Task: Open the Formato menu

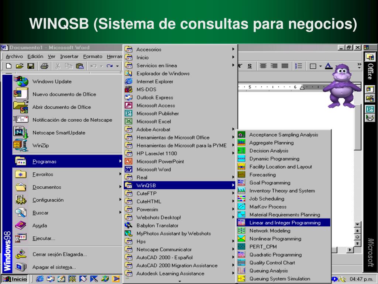Action: coord(93,57)
